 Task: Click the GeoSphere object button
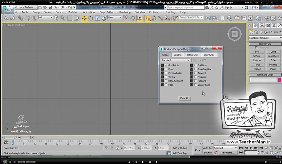tap(273, 56)
